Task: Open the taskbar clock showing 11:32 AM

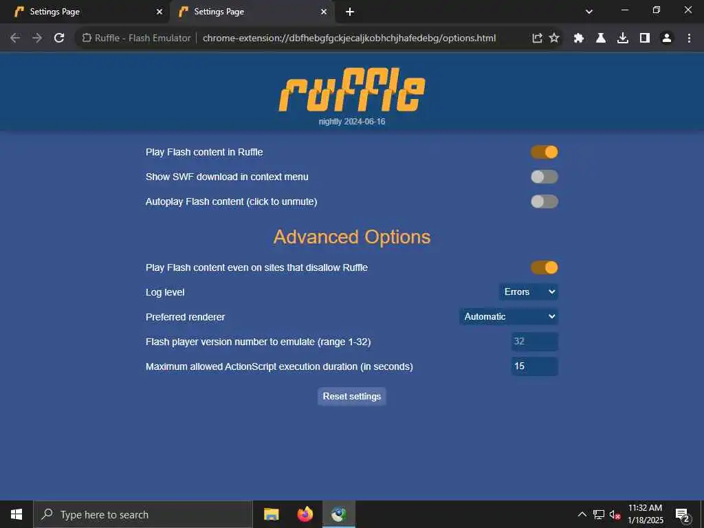Action: click(645, 514)
